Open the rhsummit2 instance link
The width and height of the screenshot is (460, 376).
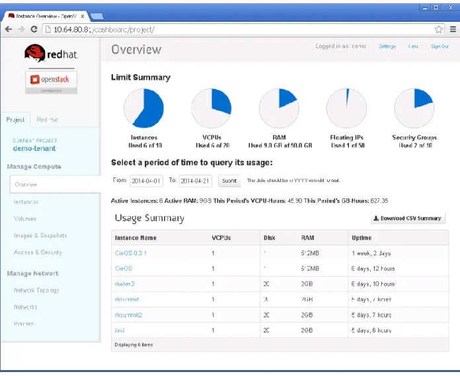[x=128, y=315]
